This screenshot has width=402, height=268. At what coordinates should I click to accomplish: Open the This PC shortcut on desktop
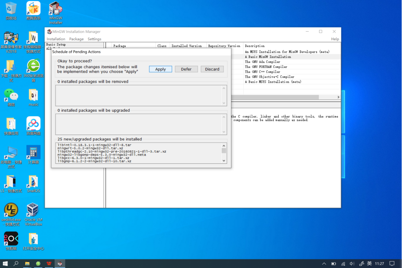pos(11,157)
